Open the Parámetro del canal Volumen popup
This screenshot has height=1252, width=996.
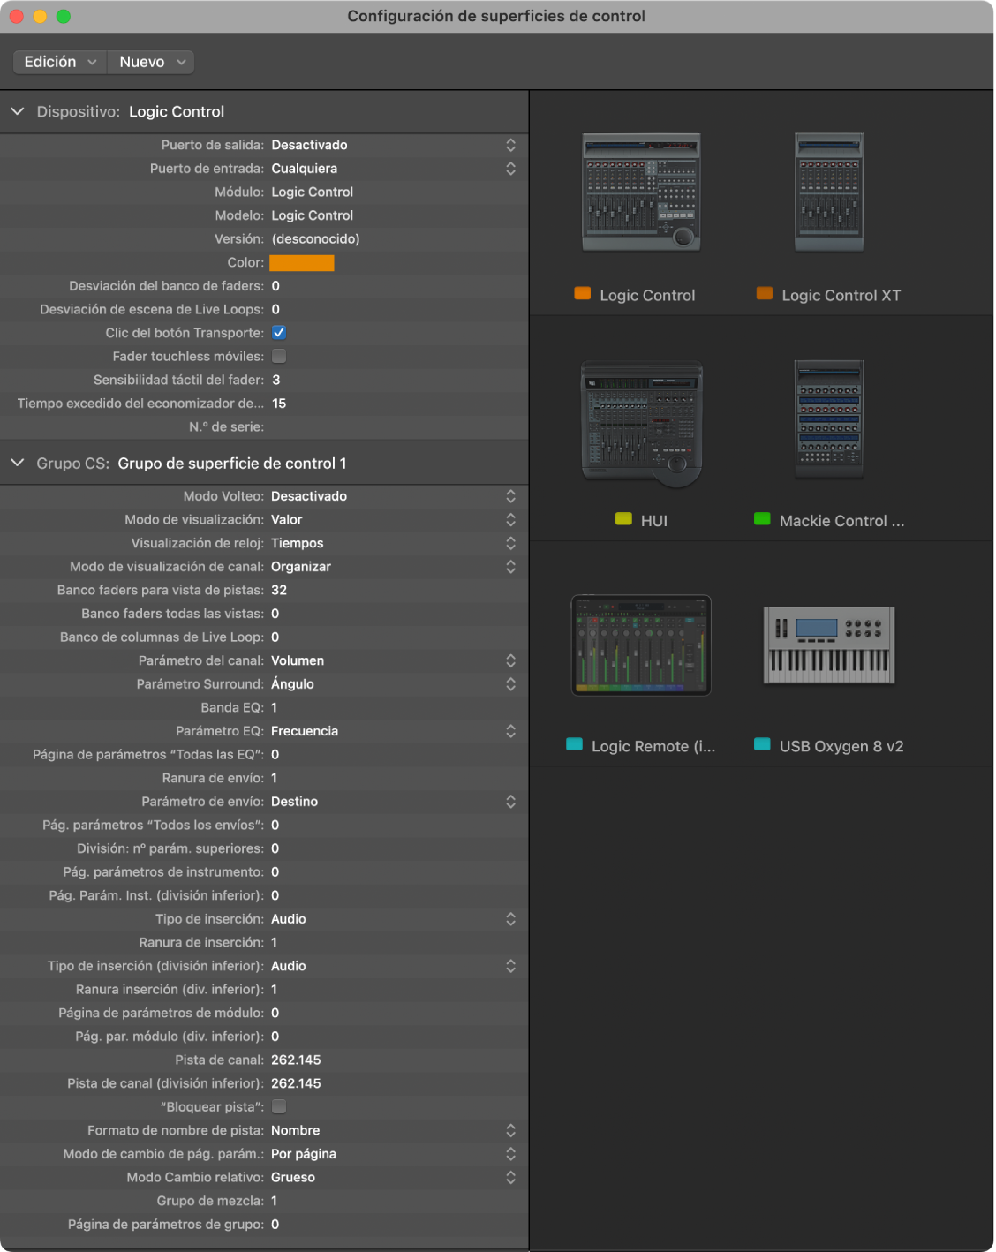pos(394,660)
